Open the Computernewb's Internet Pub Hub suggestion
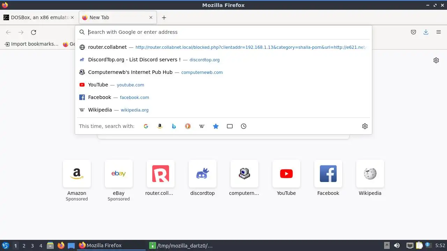Screen dimensions: 447x251 223,72
